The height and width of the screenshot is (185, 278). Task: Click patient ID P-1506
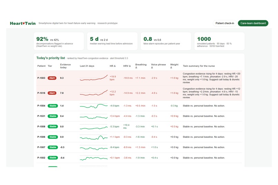point(41,137)
